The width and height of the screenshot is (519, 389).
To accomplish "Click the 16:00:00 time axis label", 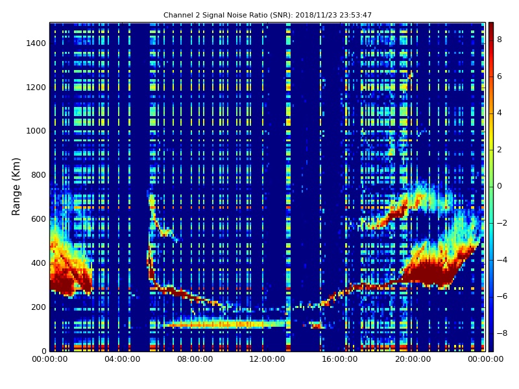I will pyautogui.click(x=340, y=359).
